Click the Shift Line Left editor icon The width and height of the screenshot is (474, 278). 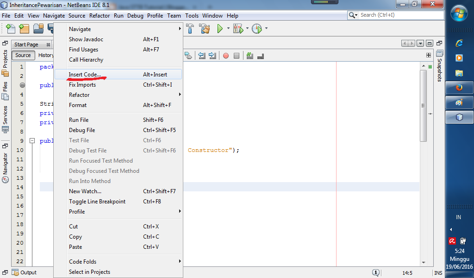(x=202, y=55)
